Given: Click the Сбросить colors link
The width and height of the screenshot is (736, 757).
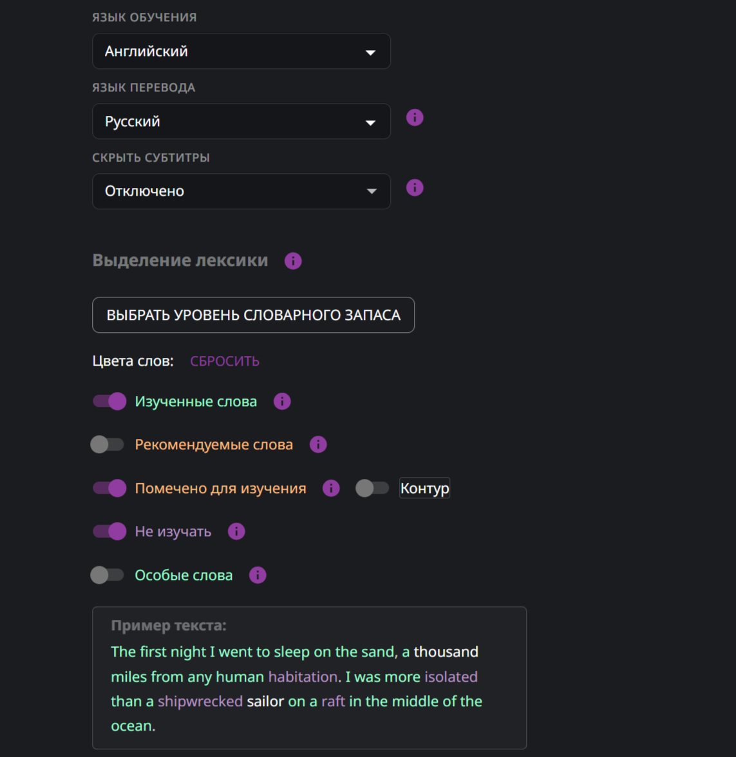Looking at the screenshot, I should click(225, 361).
